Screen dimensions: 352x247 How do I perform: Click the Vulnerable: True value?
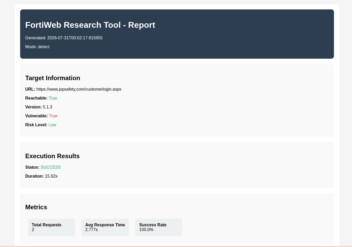[x=53, y=116]
